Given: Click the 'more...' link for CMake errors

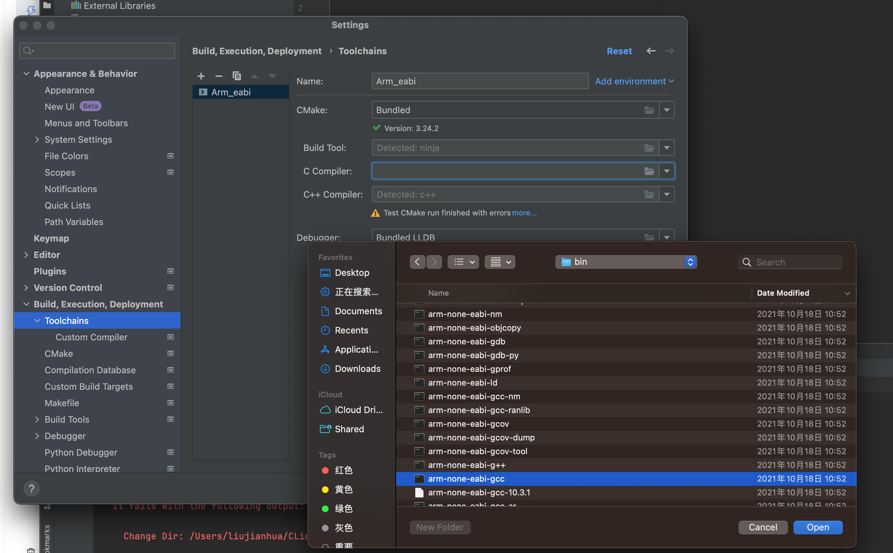Looking at the screenshot, I should 524,213.
